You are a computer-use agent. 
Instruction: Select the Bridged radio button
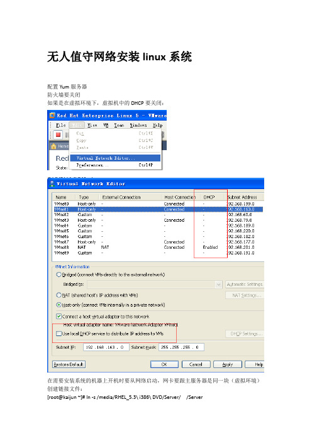(x=59, y=275)
